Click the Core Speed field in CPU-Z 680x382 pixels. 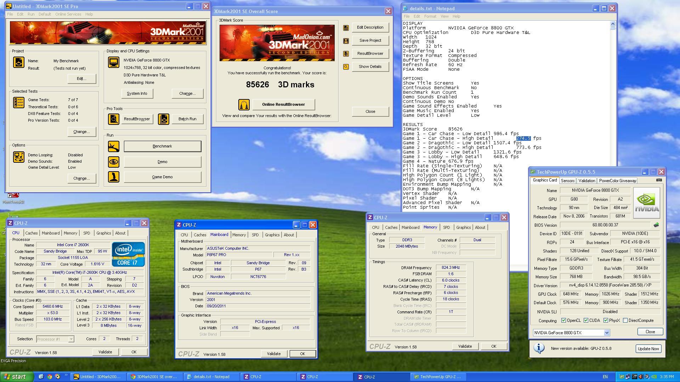(53, 307)
